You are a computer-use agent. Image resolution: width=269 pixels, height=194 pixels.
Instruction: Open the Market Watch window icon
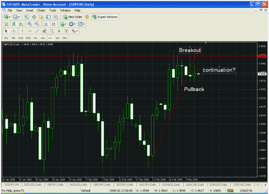tap(27, 17)
